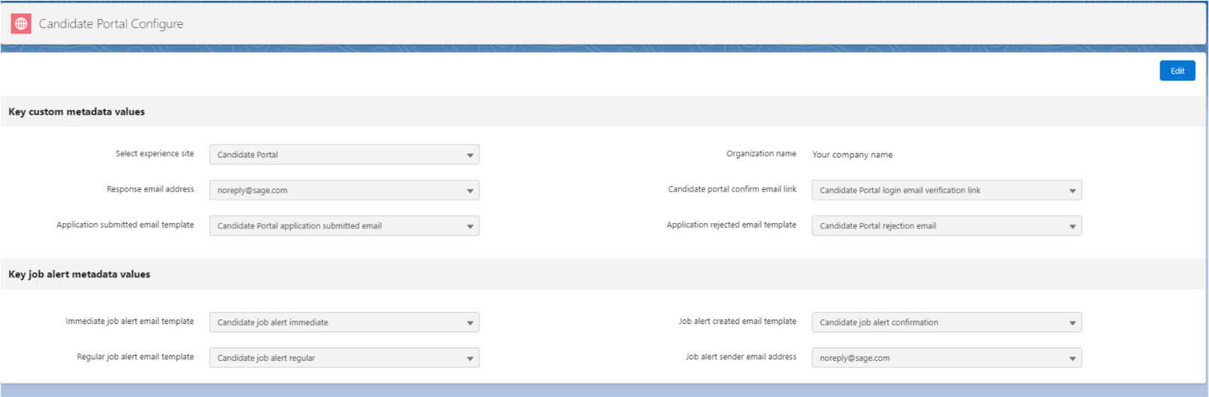This screenshot has width=1209, height=397.
Task: Click the 'Your company name' organization value
Action: [x=852, y=154]
